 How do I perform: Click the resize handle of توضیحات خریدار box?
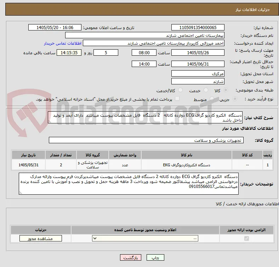click(x=21, y=193)
